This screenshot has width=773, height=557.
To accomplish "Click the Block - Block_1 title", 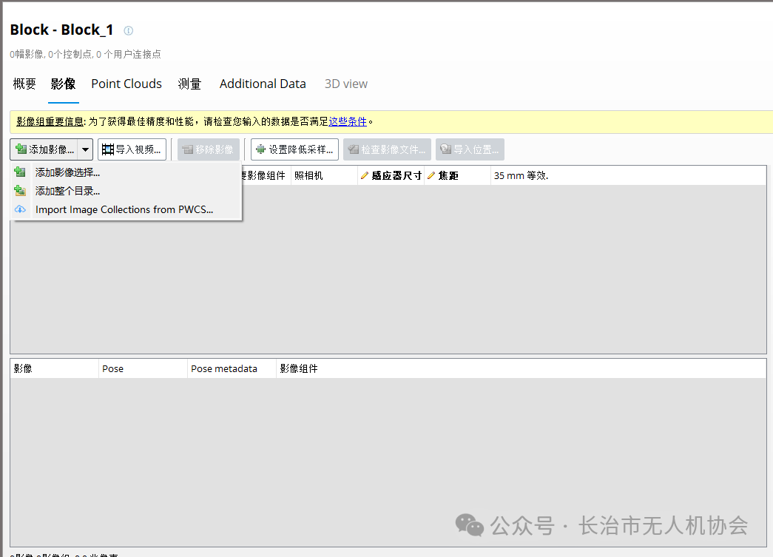I will pos(61,30).
